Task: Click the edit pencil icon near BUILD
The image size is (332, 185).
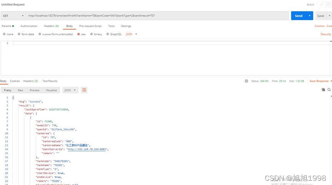Action: (321, 5)
